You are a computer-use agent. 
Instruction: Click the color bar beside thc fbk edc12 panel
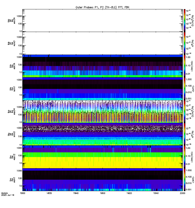[x=185, y=157]
